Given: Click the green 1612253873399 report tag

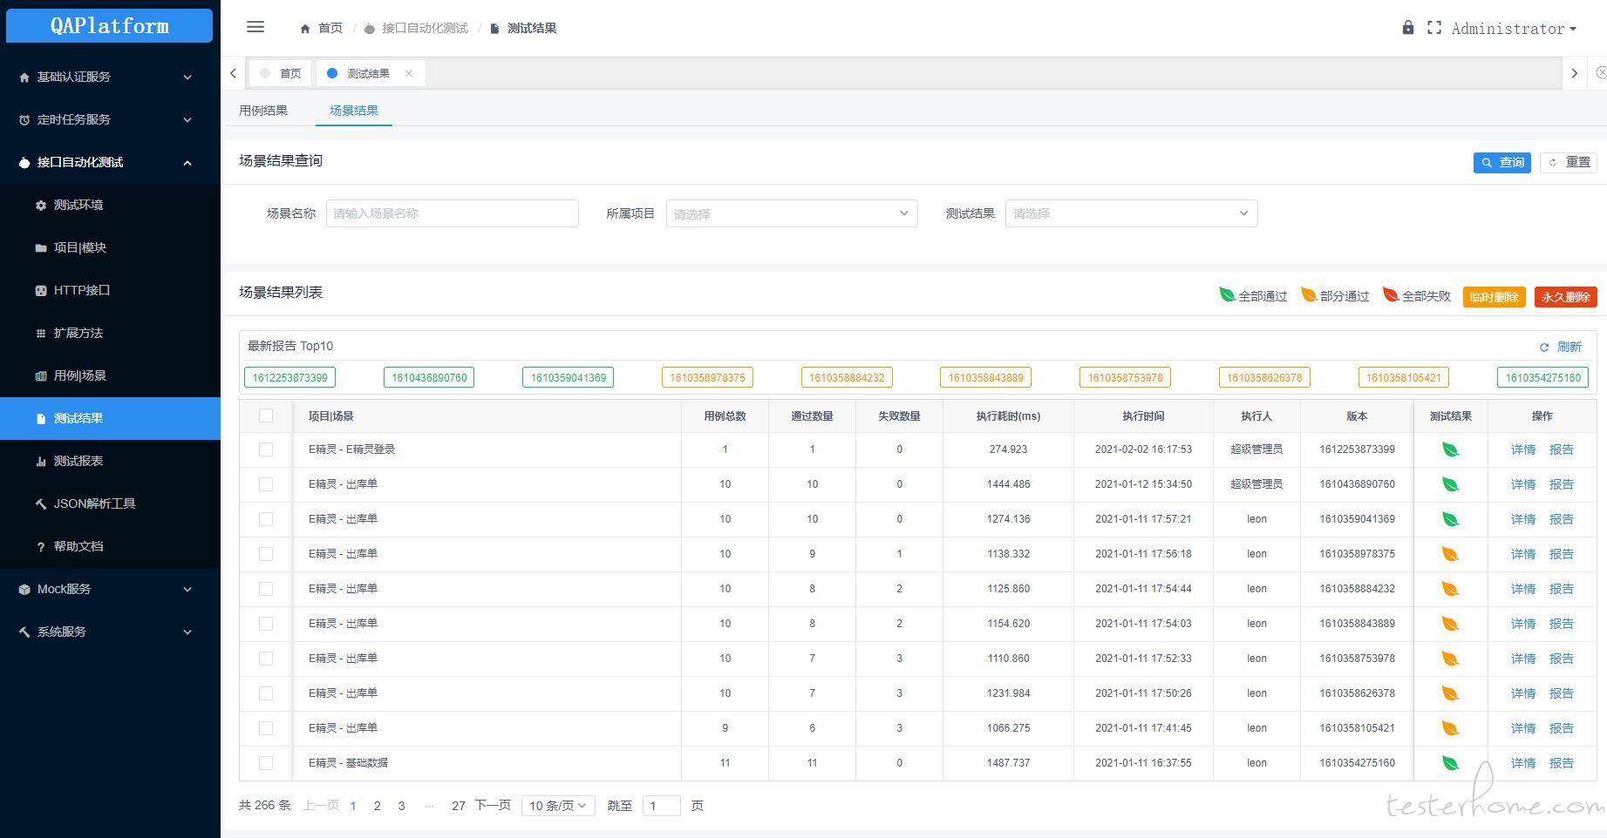Looking at the screenshot, I should point(289,377).
